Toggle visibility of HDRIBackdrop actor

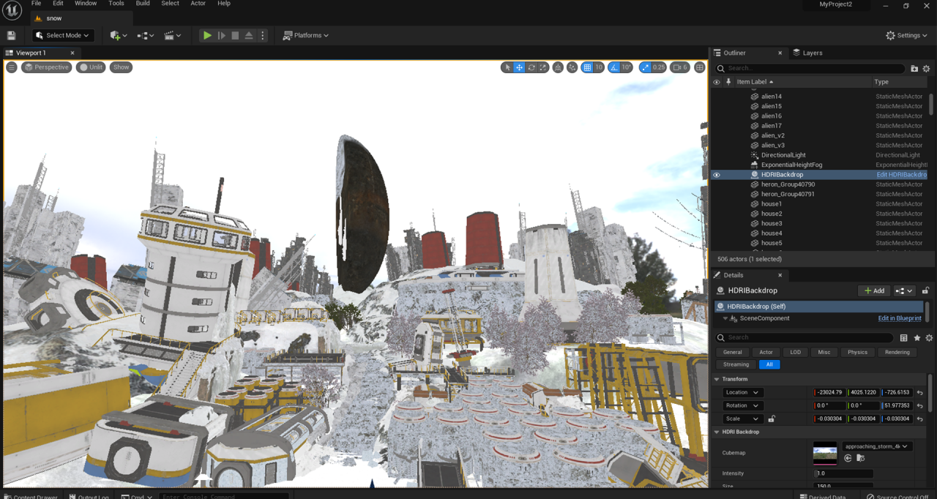tap(717, 175)
